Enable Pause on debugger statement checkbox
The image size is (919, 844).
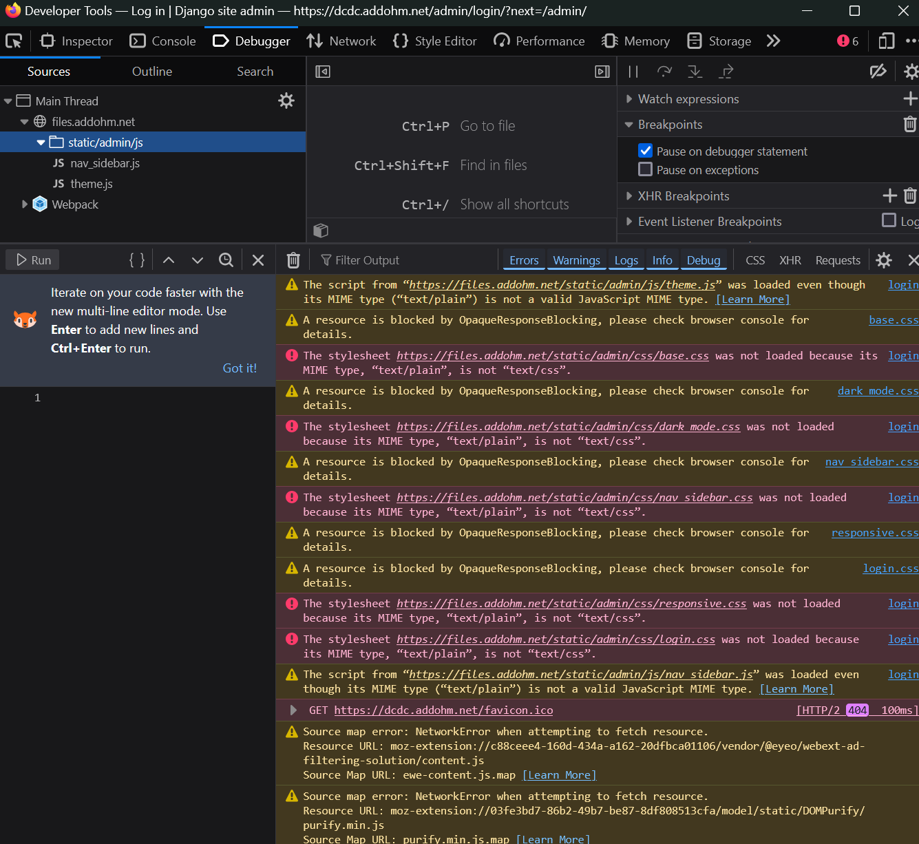pyautogui.click(x=646, y=151)
